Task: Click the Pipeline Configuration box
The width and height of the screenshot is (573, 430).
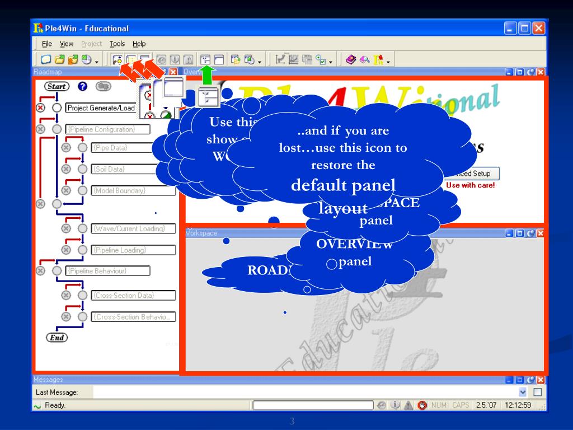Action: [x=108, y=129]
